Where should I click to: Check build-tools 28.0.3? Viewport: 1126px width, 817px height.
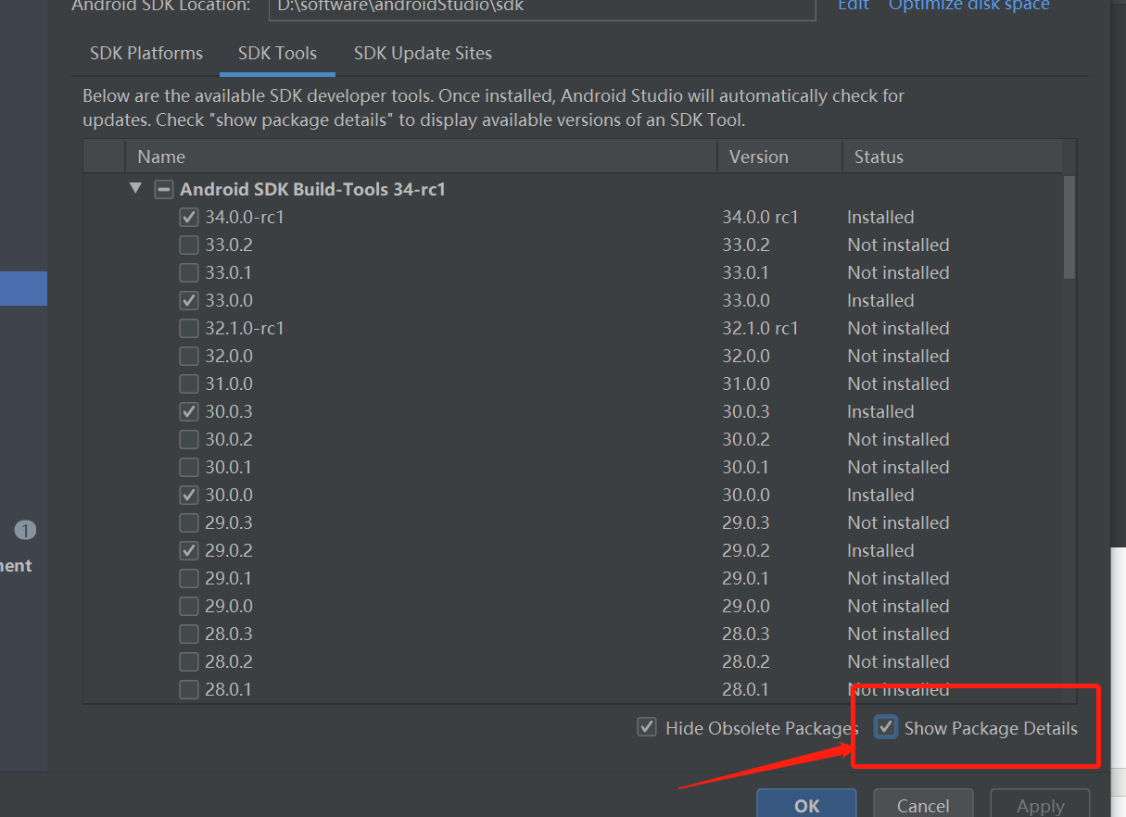pyautogui.click(x=189, y=634)
